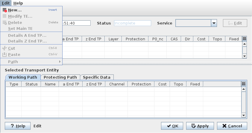Click the Layer column header
The width and height of the screenshot is (252, 133).
[x=113, y=39]
